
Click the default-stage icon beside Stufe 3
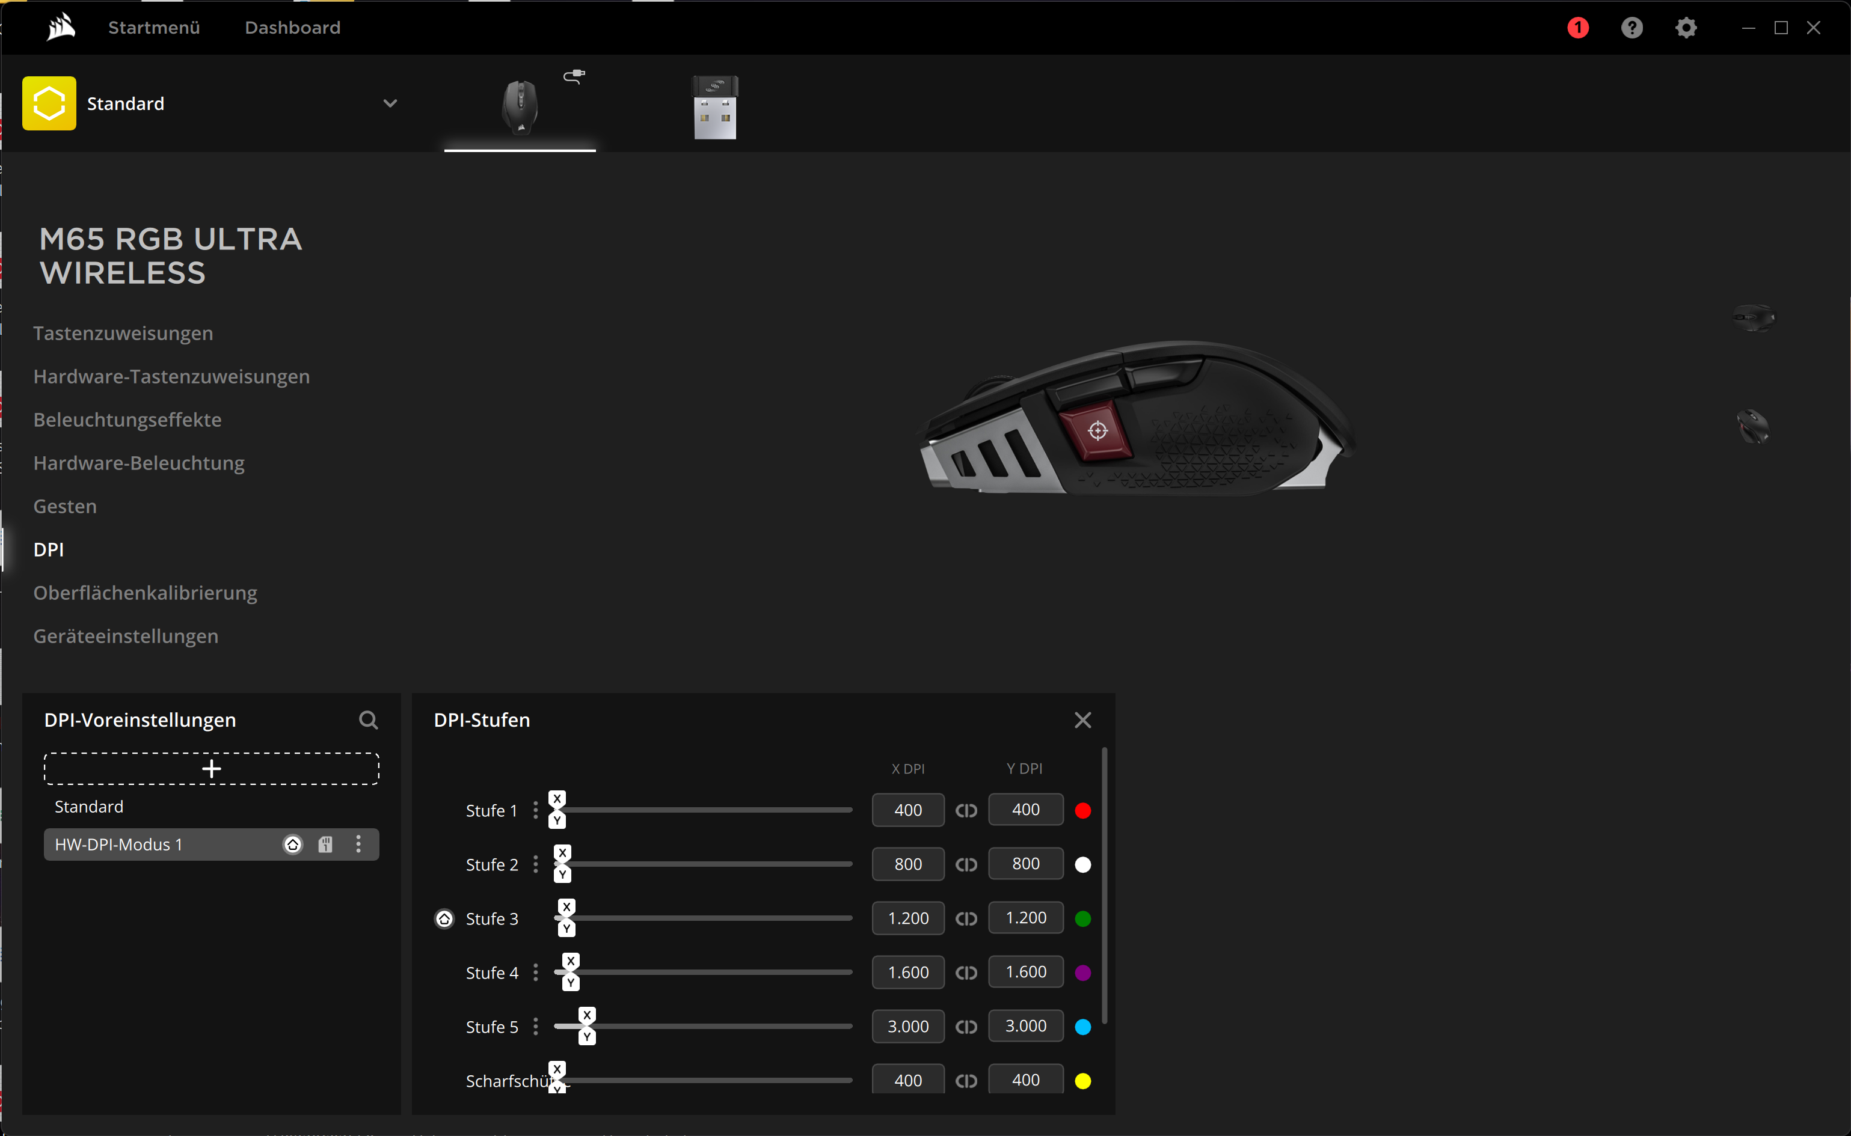[x=445, y=918]
